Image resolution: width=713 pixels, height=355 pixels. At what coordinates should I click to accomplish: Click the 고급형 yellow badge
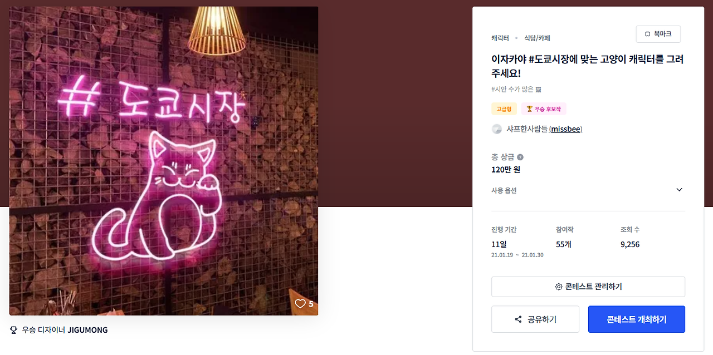pyautogui.click(x=504, y=109)
